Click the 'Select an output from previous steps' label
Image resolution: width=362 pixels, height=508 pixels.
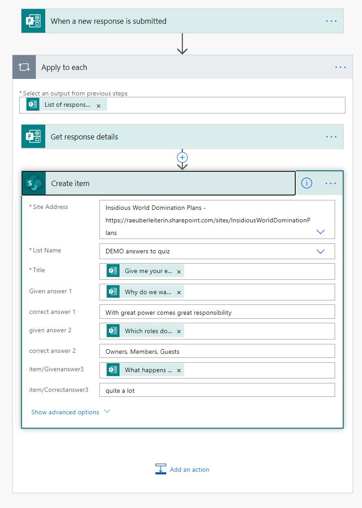(x=75, y=93)
